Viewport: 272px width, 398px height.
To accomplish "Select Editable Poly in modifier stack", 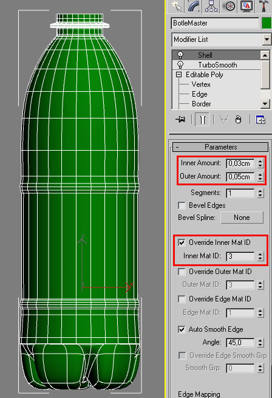I will point(204,75).
